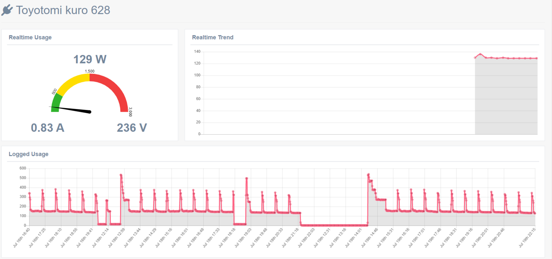Click the last data point of the Realtime Trend line
552x259 pixels.
(536, 58)
